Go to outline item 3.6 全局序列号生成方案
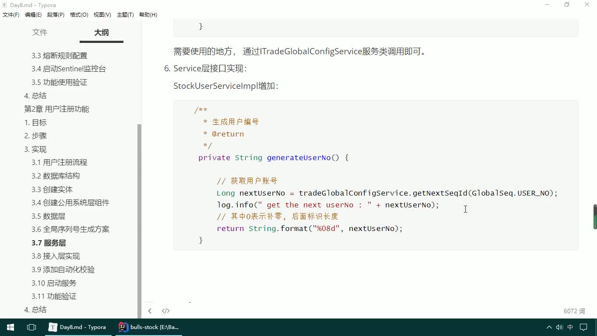The width and height of the screenshot is (597, 336). pos(70,229)
